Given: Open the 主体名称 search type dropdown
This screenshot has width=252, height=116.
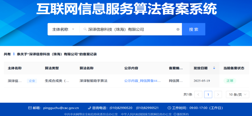Looking at the screenshot, I should 63,29.
